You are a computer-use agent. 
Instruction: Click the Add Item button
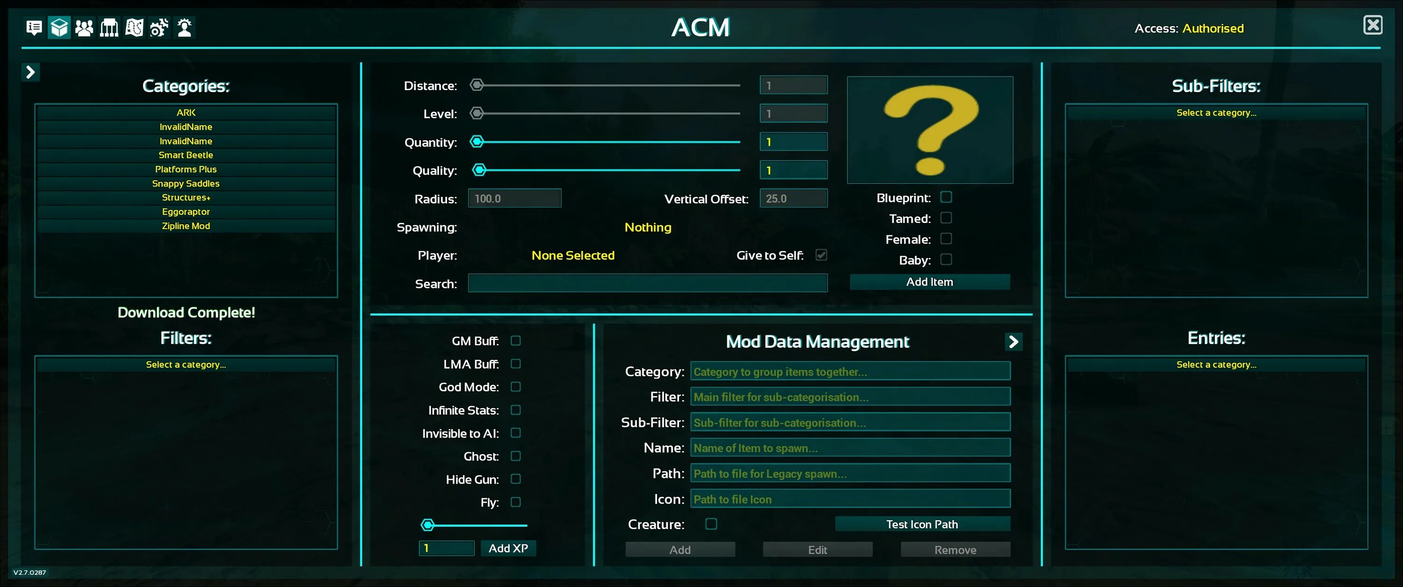(930, 281)
